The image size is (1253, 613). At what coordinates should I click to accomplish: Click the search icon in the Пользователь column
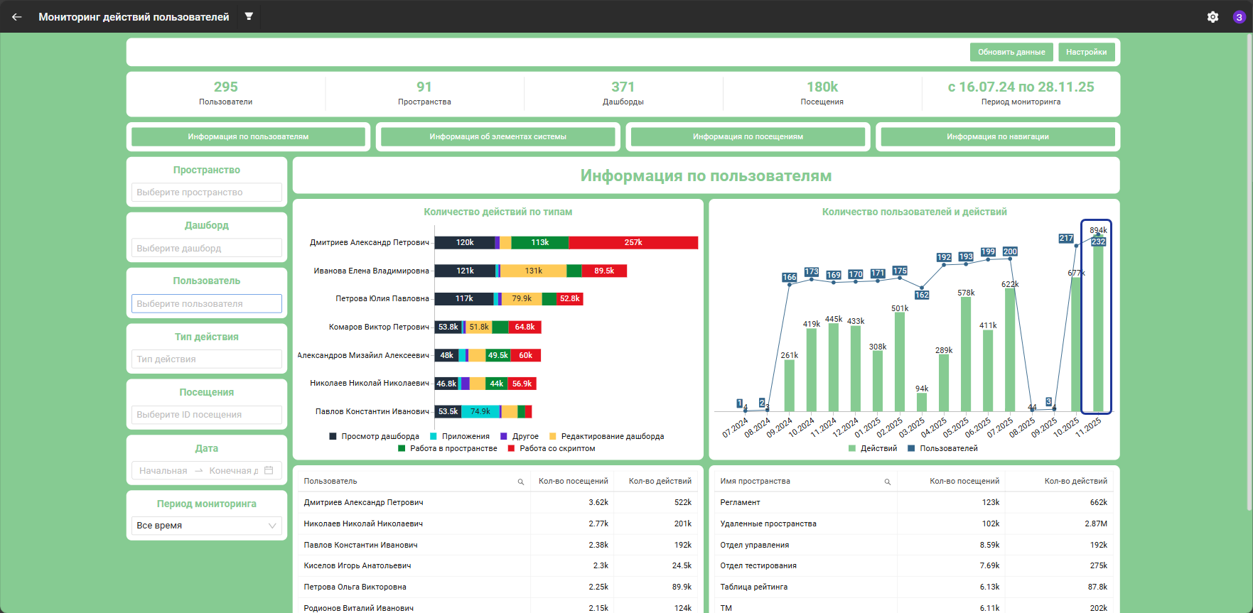(520, 482)
